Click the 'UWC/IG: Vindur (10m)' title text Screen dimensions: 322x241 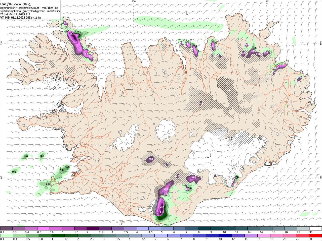tap(16, 4)
